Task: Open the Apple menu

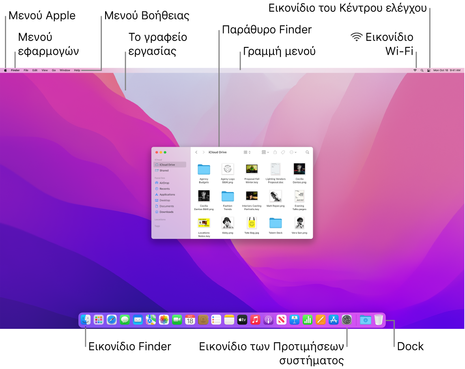Action: click(4, 70)
